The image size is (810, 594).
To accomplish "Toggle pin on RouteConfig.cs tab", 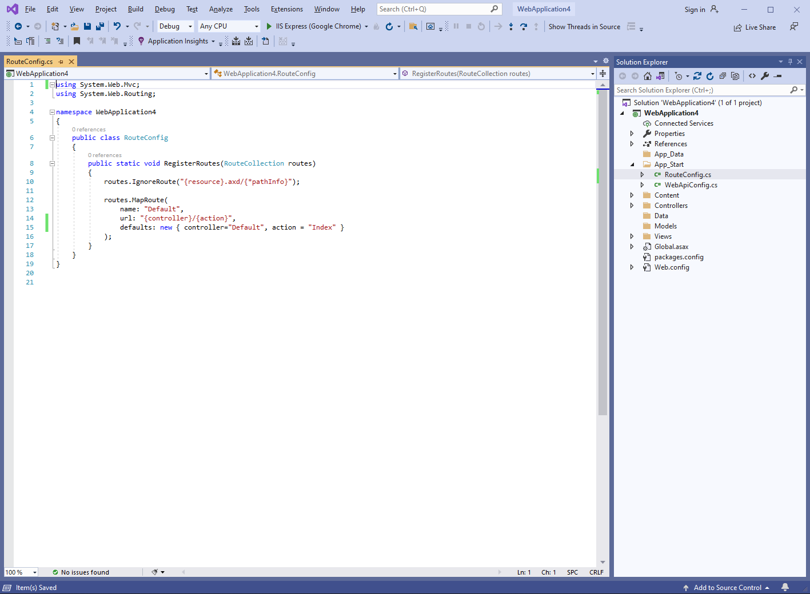I will click(x=61, y=62).
